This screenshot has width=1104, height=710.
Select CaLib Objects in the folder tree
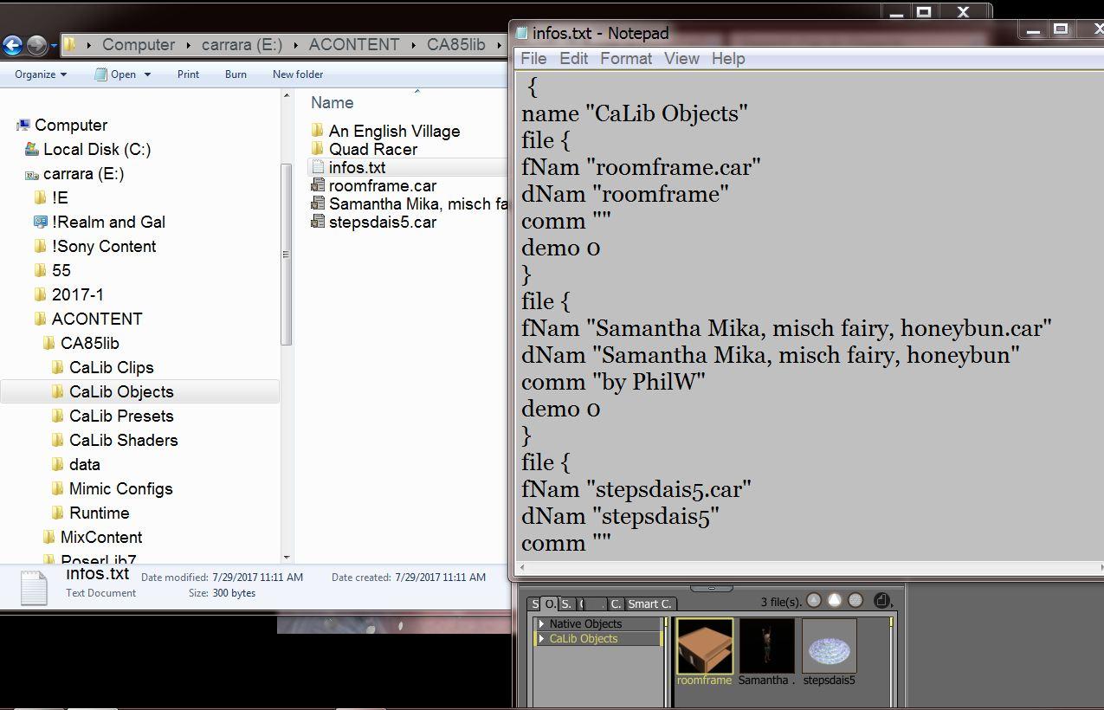121,391
